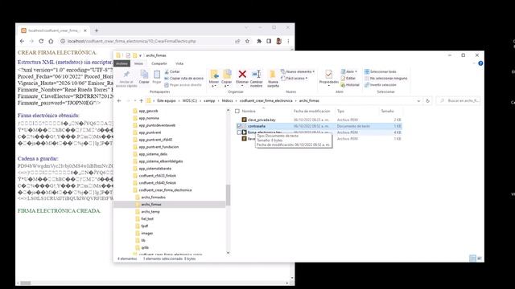Click Pegar acceso directo
This screenshot has height=289, width=515.
[x=183, y=85]
